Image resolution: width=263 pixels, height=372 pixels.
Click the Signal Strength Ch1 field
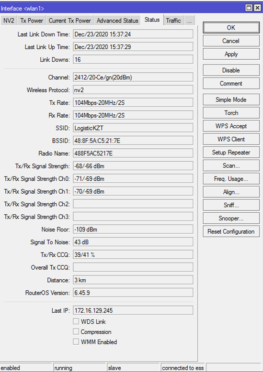tap(133, 191)
